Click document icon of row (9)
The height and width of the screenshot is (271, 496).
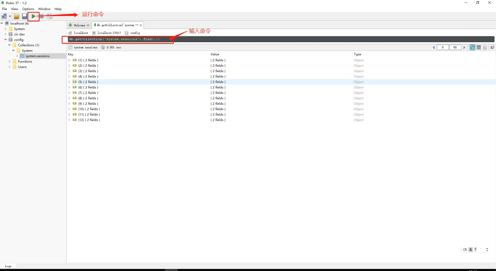[75, 103]
